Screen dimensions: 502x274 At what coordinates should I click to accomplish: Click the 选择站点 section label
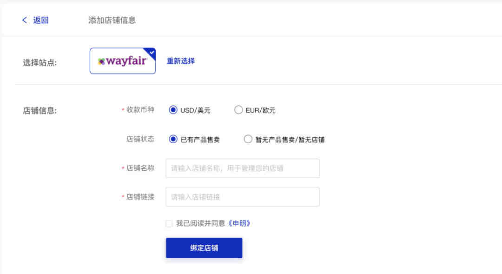pyautogui.click(x=40, y=62)
